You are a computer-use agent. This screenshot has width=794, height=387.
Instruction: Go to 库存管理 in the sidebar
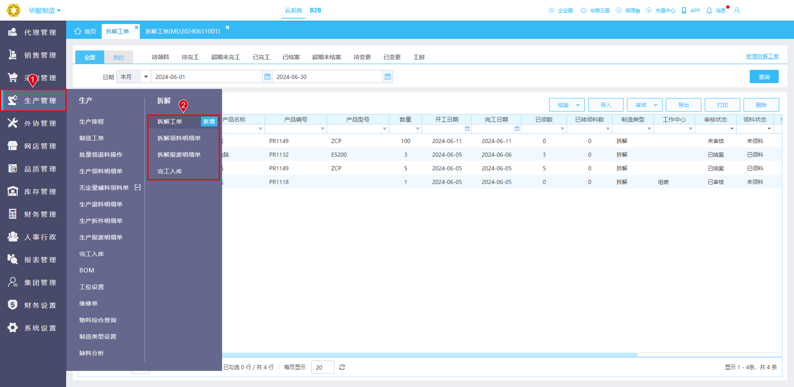click(33, 192)
